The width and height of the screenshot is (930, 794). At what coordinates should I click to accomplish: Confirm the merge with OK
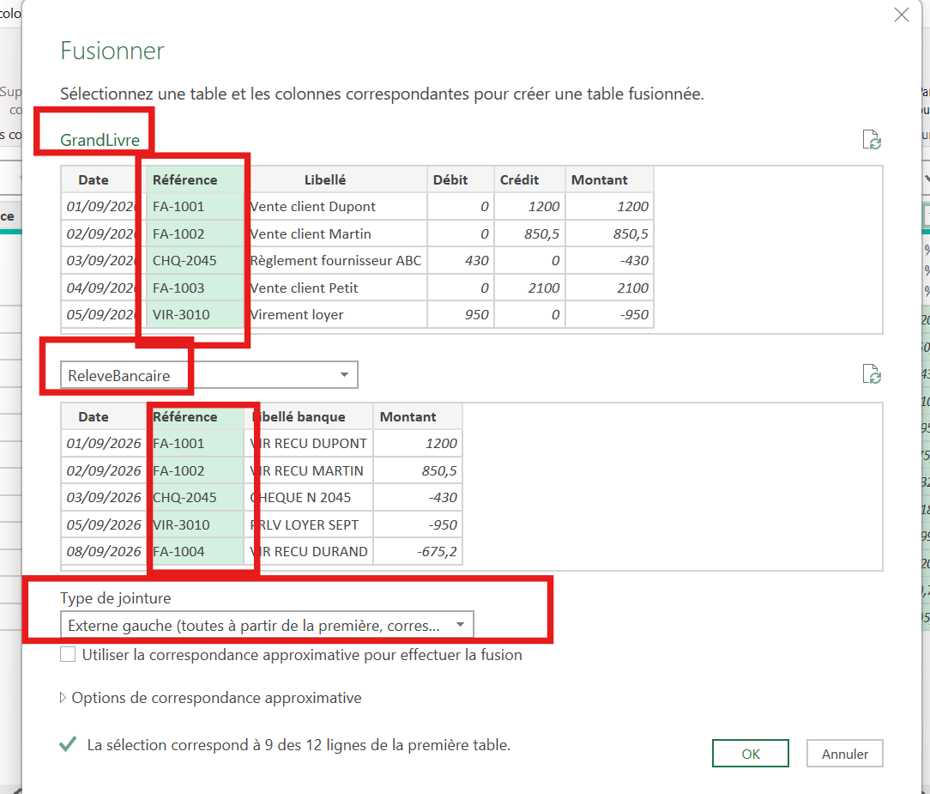[x=751, y=754]
